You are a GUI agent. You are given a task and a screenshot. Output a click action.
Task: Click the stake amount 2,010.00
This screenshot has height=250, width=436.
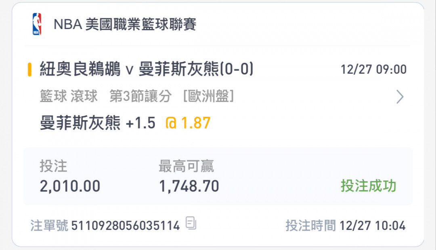[x=70, y=186]
